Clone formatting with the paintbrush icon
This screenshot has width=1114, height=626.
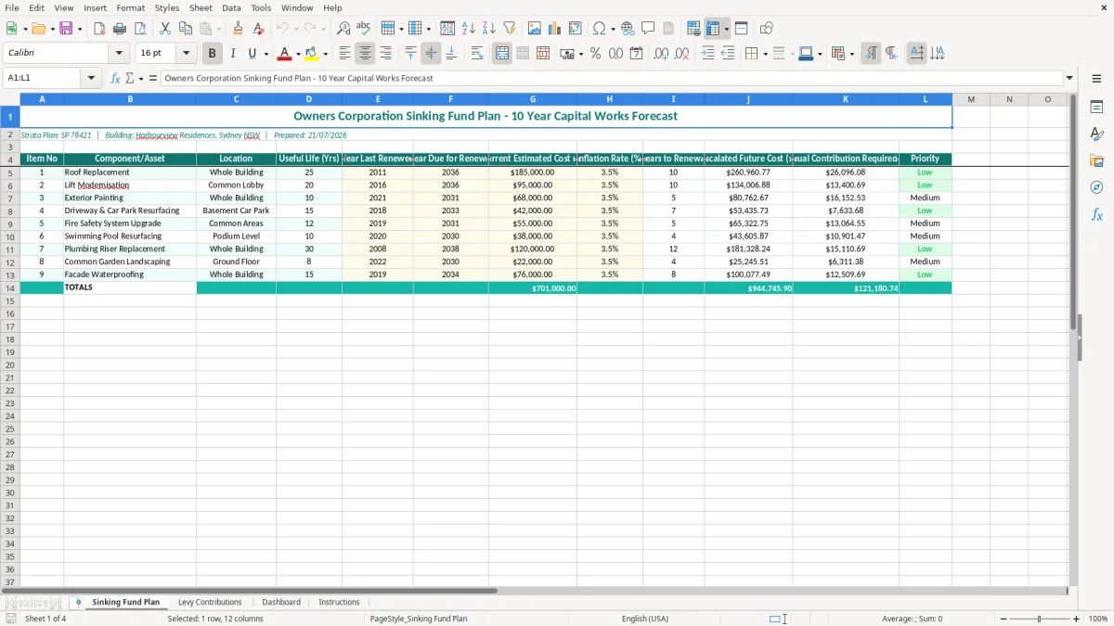click(x=239, y=29)
